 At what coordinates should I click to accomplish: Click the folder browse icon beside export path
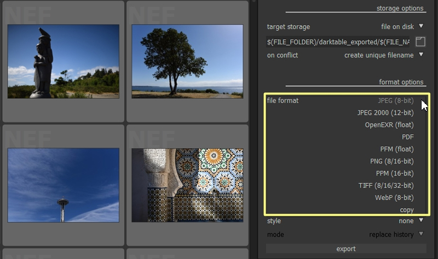tap(420, 42)
